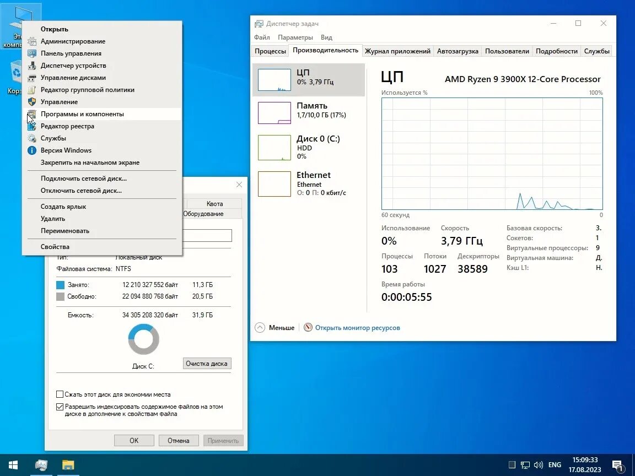Choose Создать ярлык from the menu
635x476 pixels.
(101, 207)
